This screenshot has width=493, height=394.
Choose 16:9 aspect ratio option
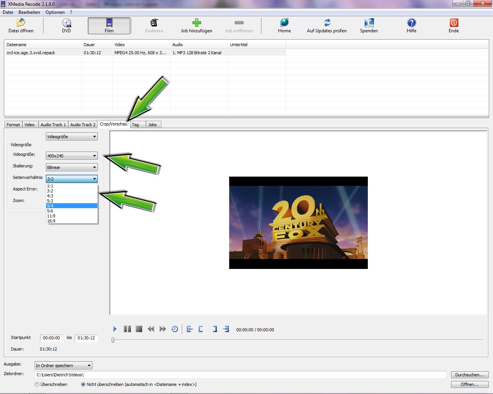pos(72,221)
